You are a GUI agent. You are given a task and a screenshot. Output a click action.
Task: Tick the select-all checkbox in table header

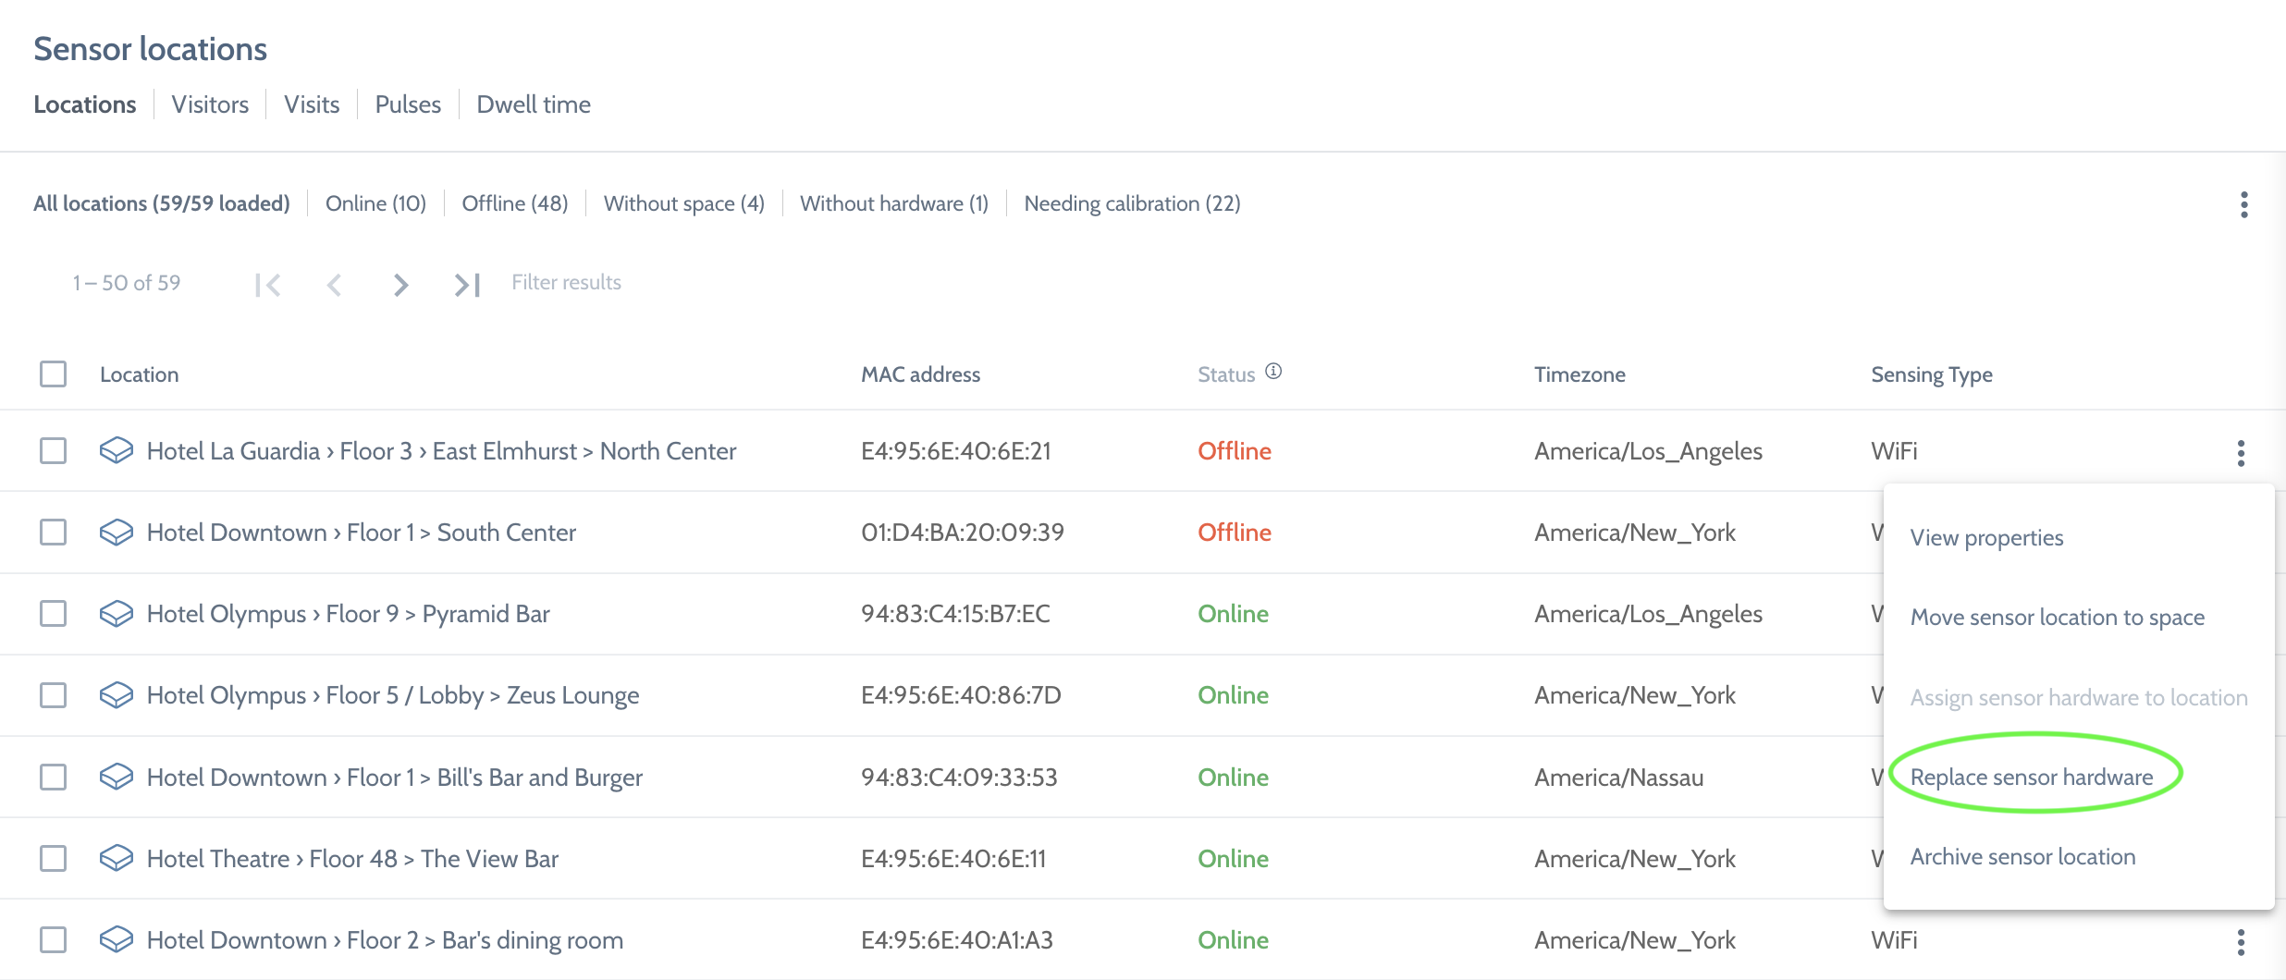54,374
